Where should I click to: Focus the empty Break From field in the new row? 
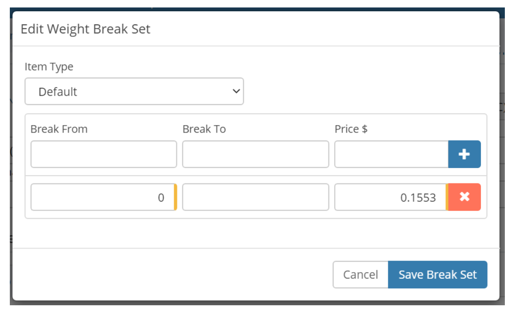pyautogui.click(x=103, y=154)
